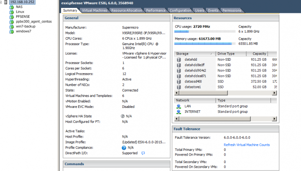Open the Performance tab
The height and width of the screenshot is (171, 301).
tap(156, 10)
